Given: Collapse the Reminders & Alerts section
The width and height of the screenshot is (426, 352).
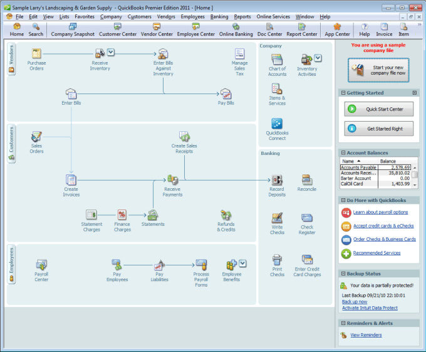Looking at the screenshot, I should pos(343,323).
